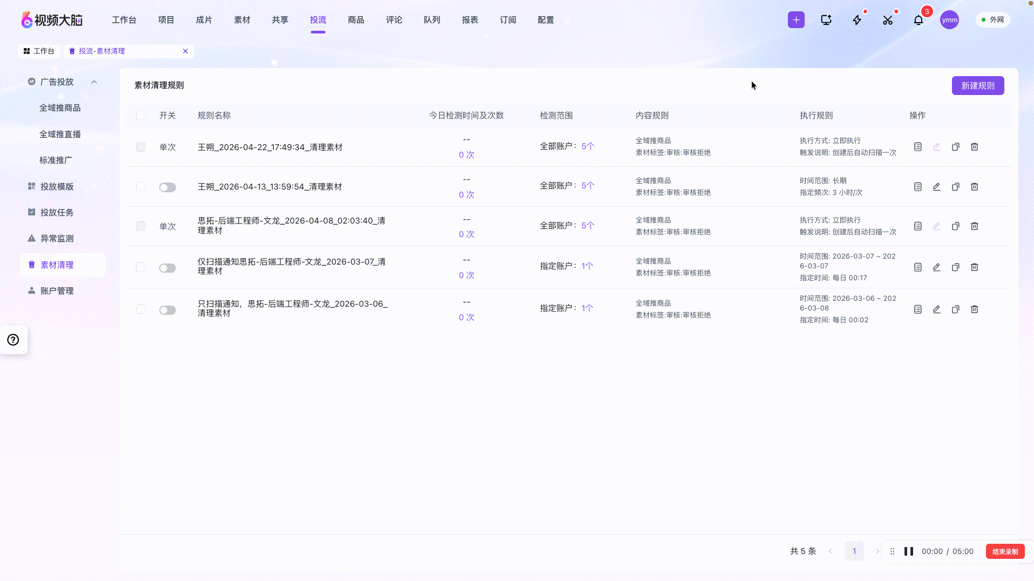Open the 配置 top menu
The height and width of the screenshot is (581, 1034).
[546, 20]
